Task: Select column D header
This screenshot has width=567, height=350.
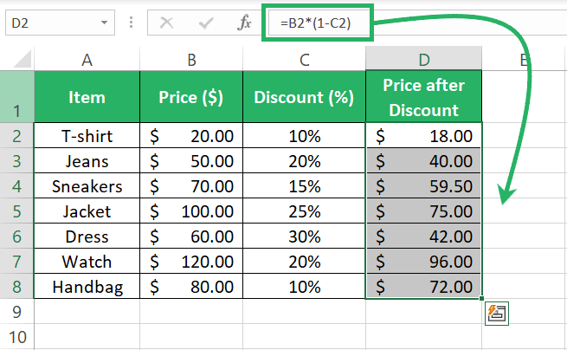Action: click(x=424, y=59)
